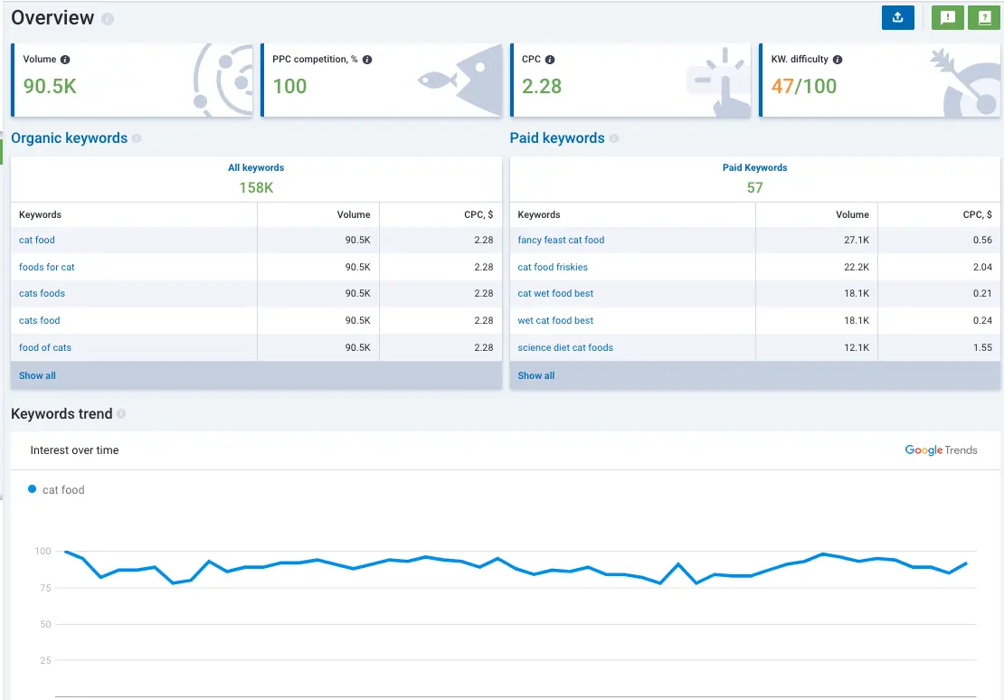Click the Volume column header in organic table
Image resolution: width=1004 pixels, height=700 pixels.
pyautogui.click(x=354, y=215)
